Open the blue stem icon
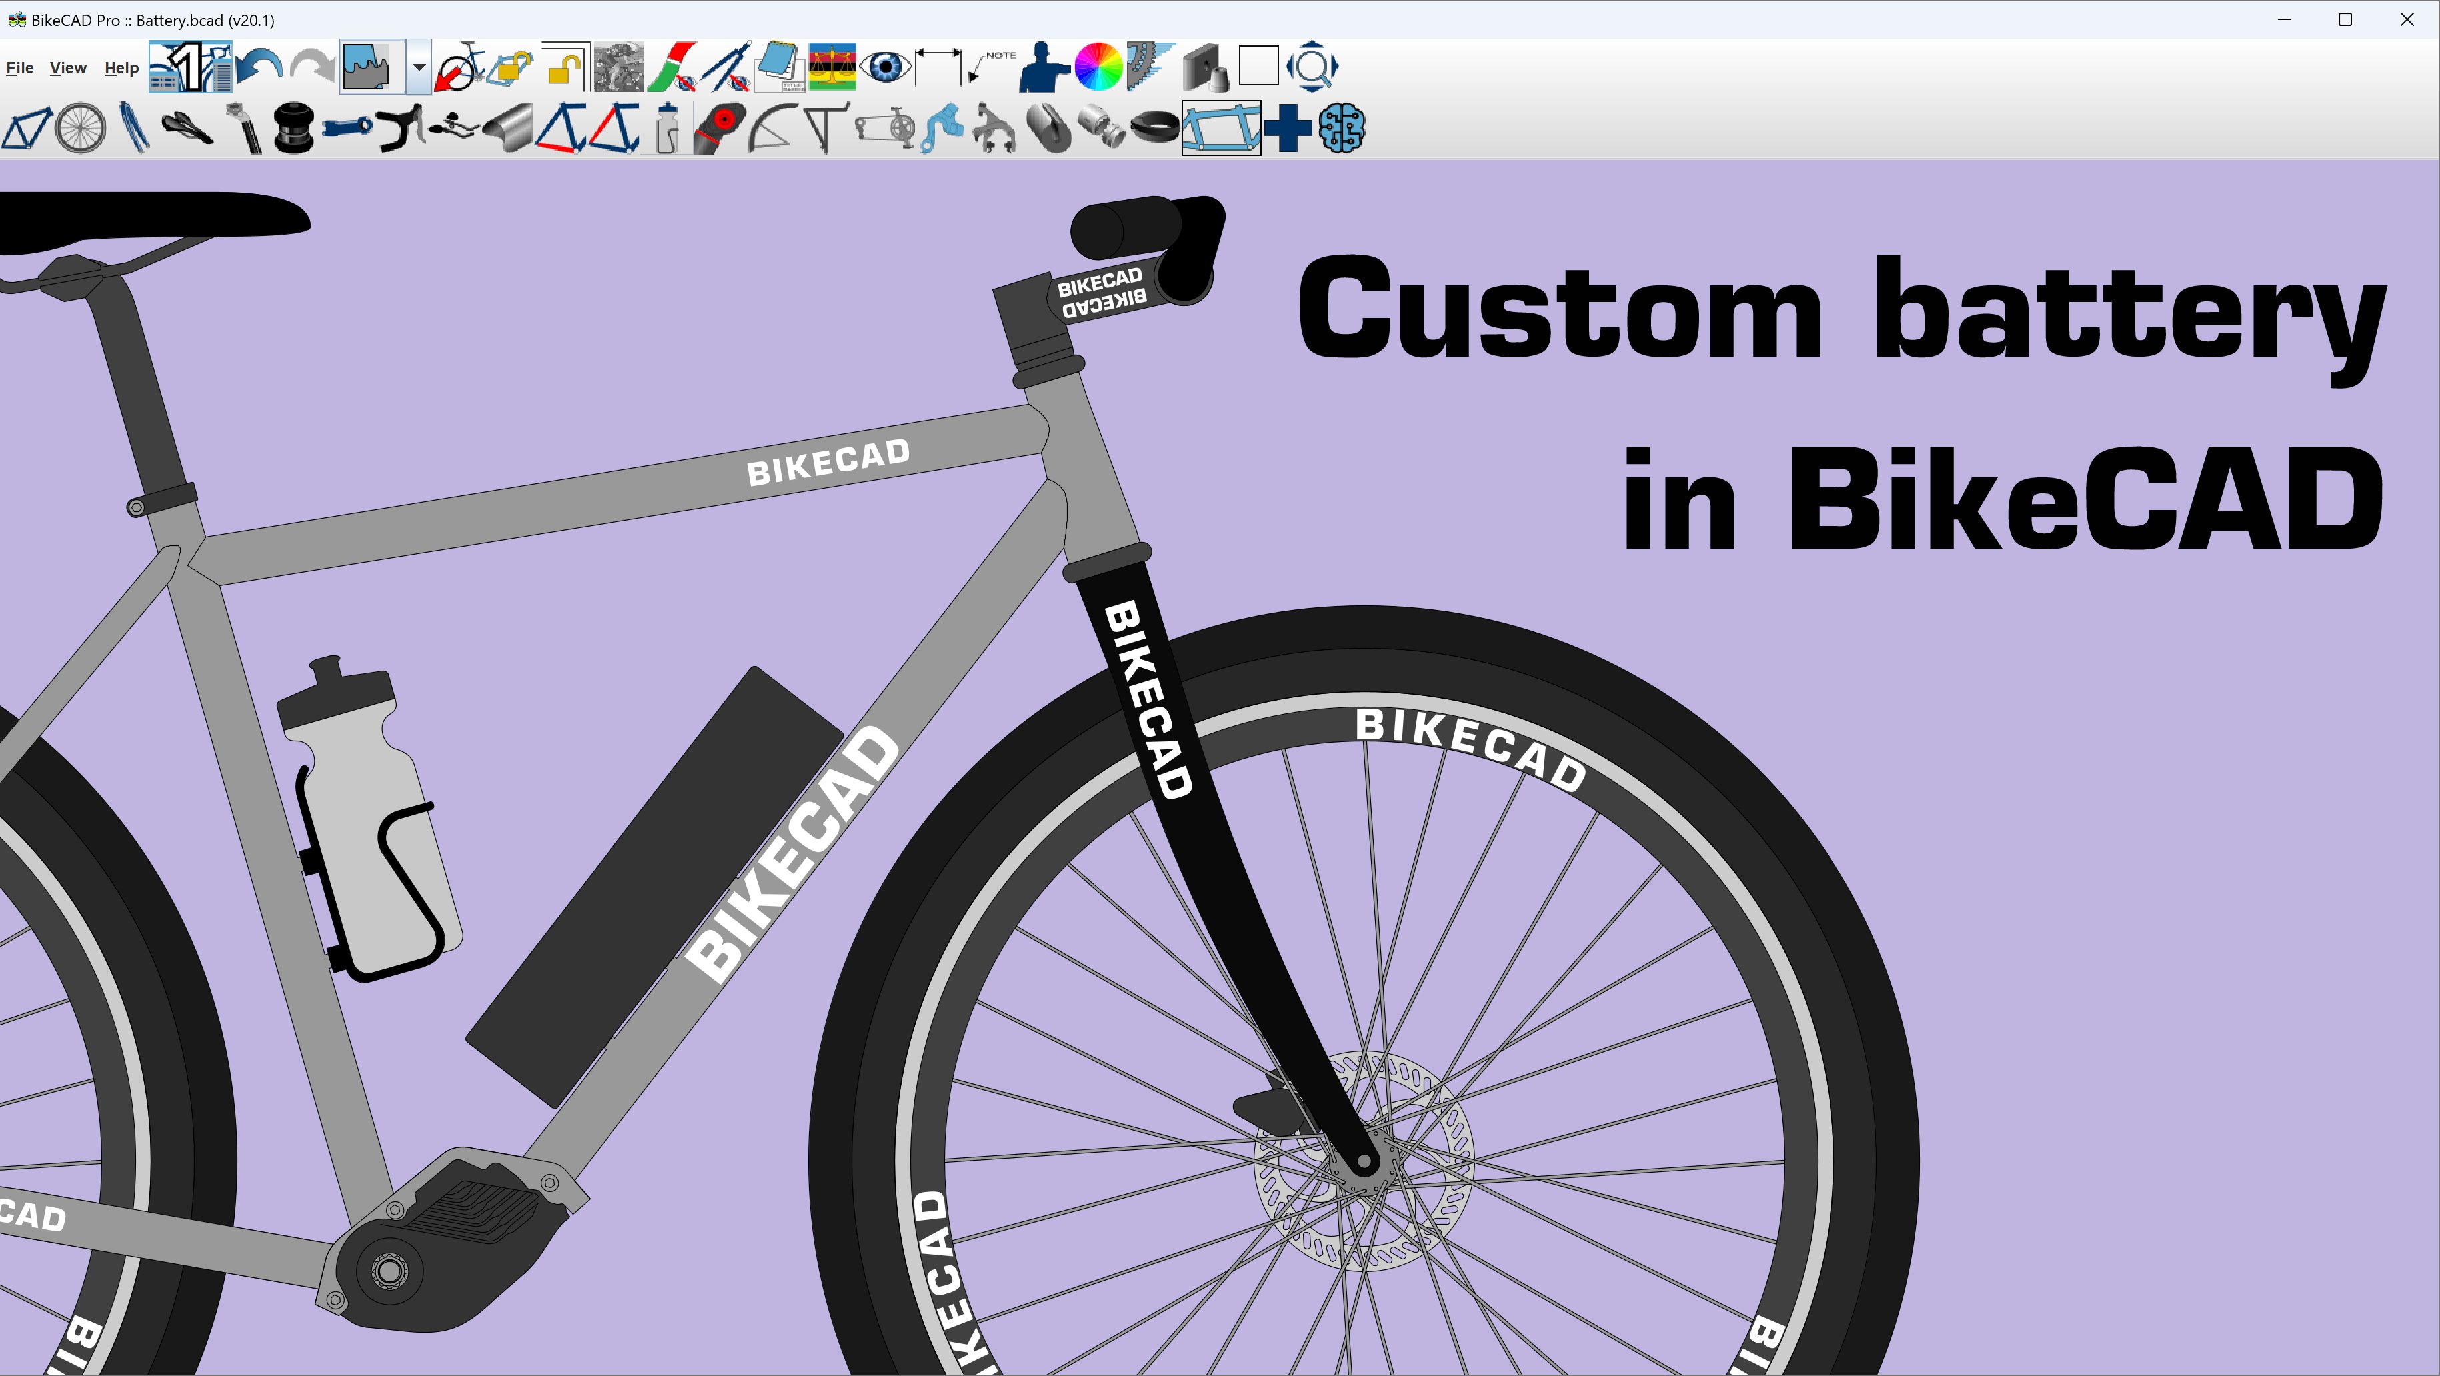Viewport: 2440px width, 1376px height. 347,126
